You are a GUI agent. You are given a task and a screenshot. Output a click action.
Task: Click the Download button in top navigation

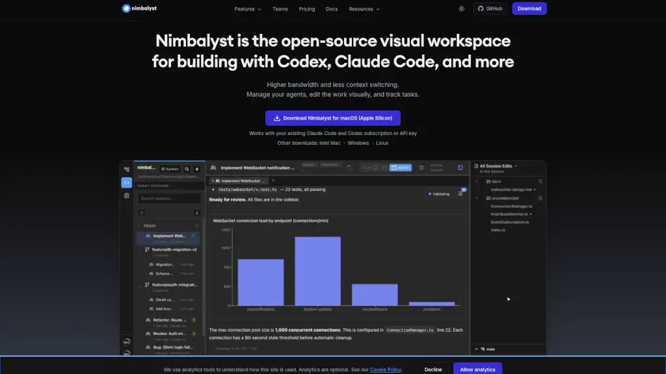pyautogui.click(x=529, y=8)
